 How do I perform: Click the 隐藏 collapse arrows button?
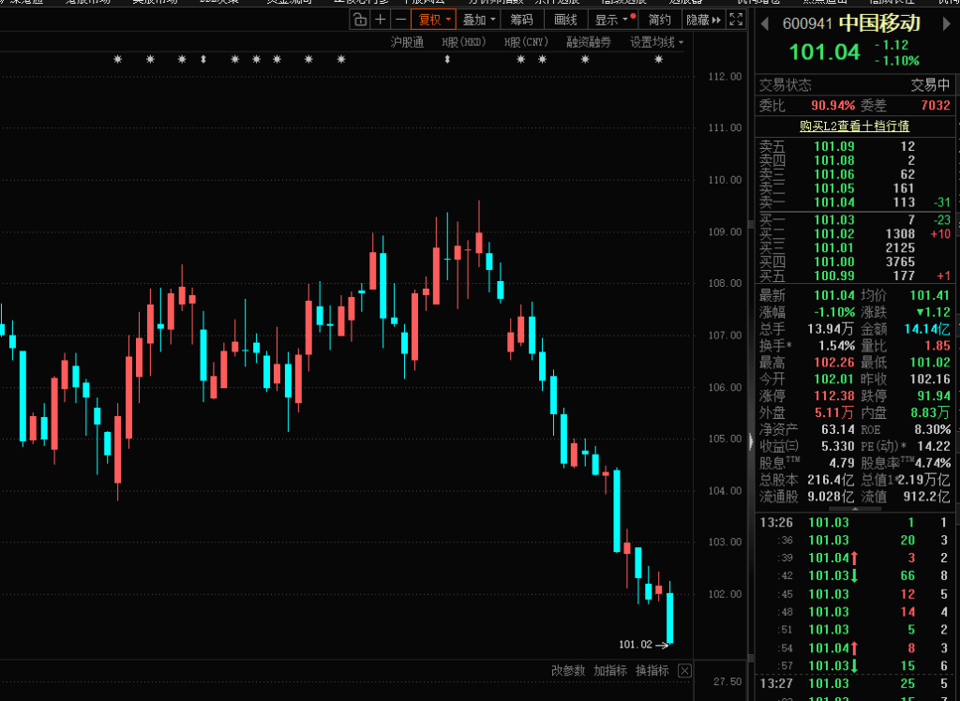coord(703,20)
